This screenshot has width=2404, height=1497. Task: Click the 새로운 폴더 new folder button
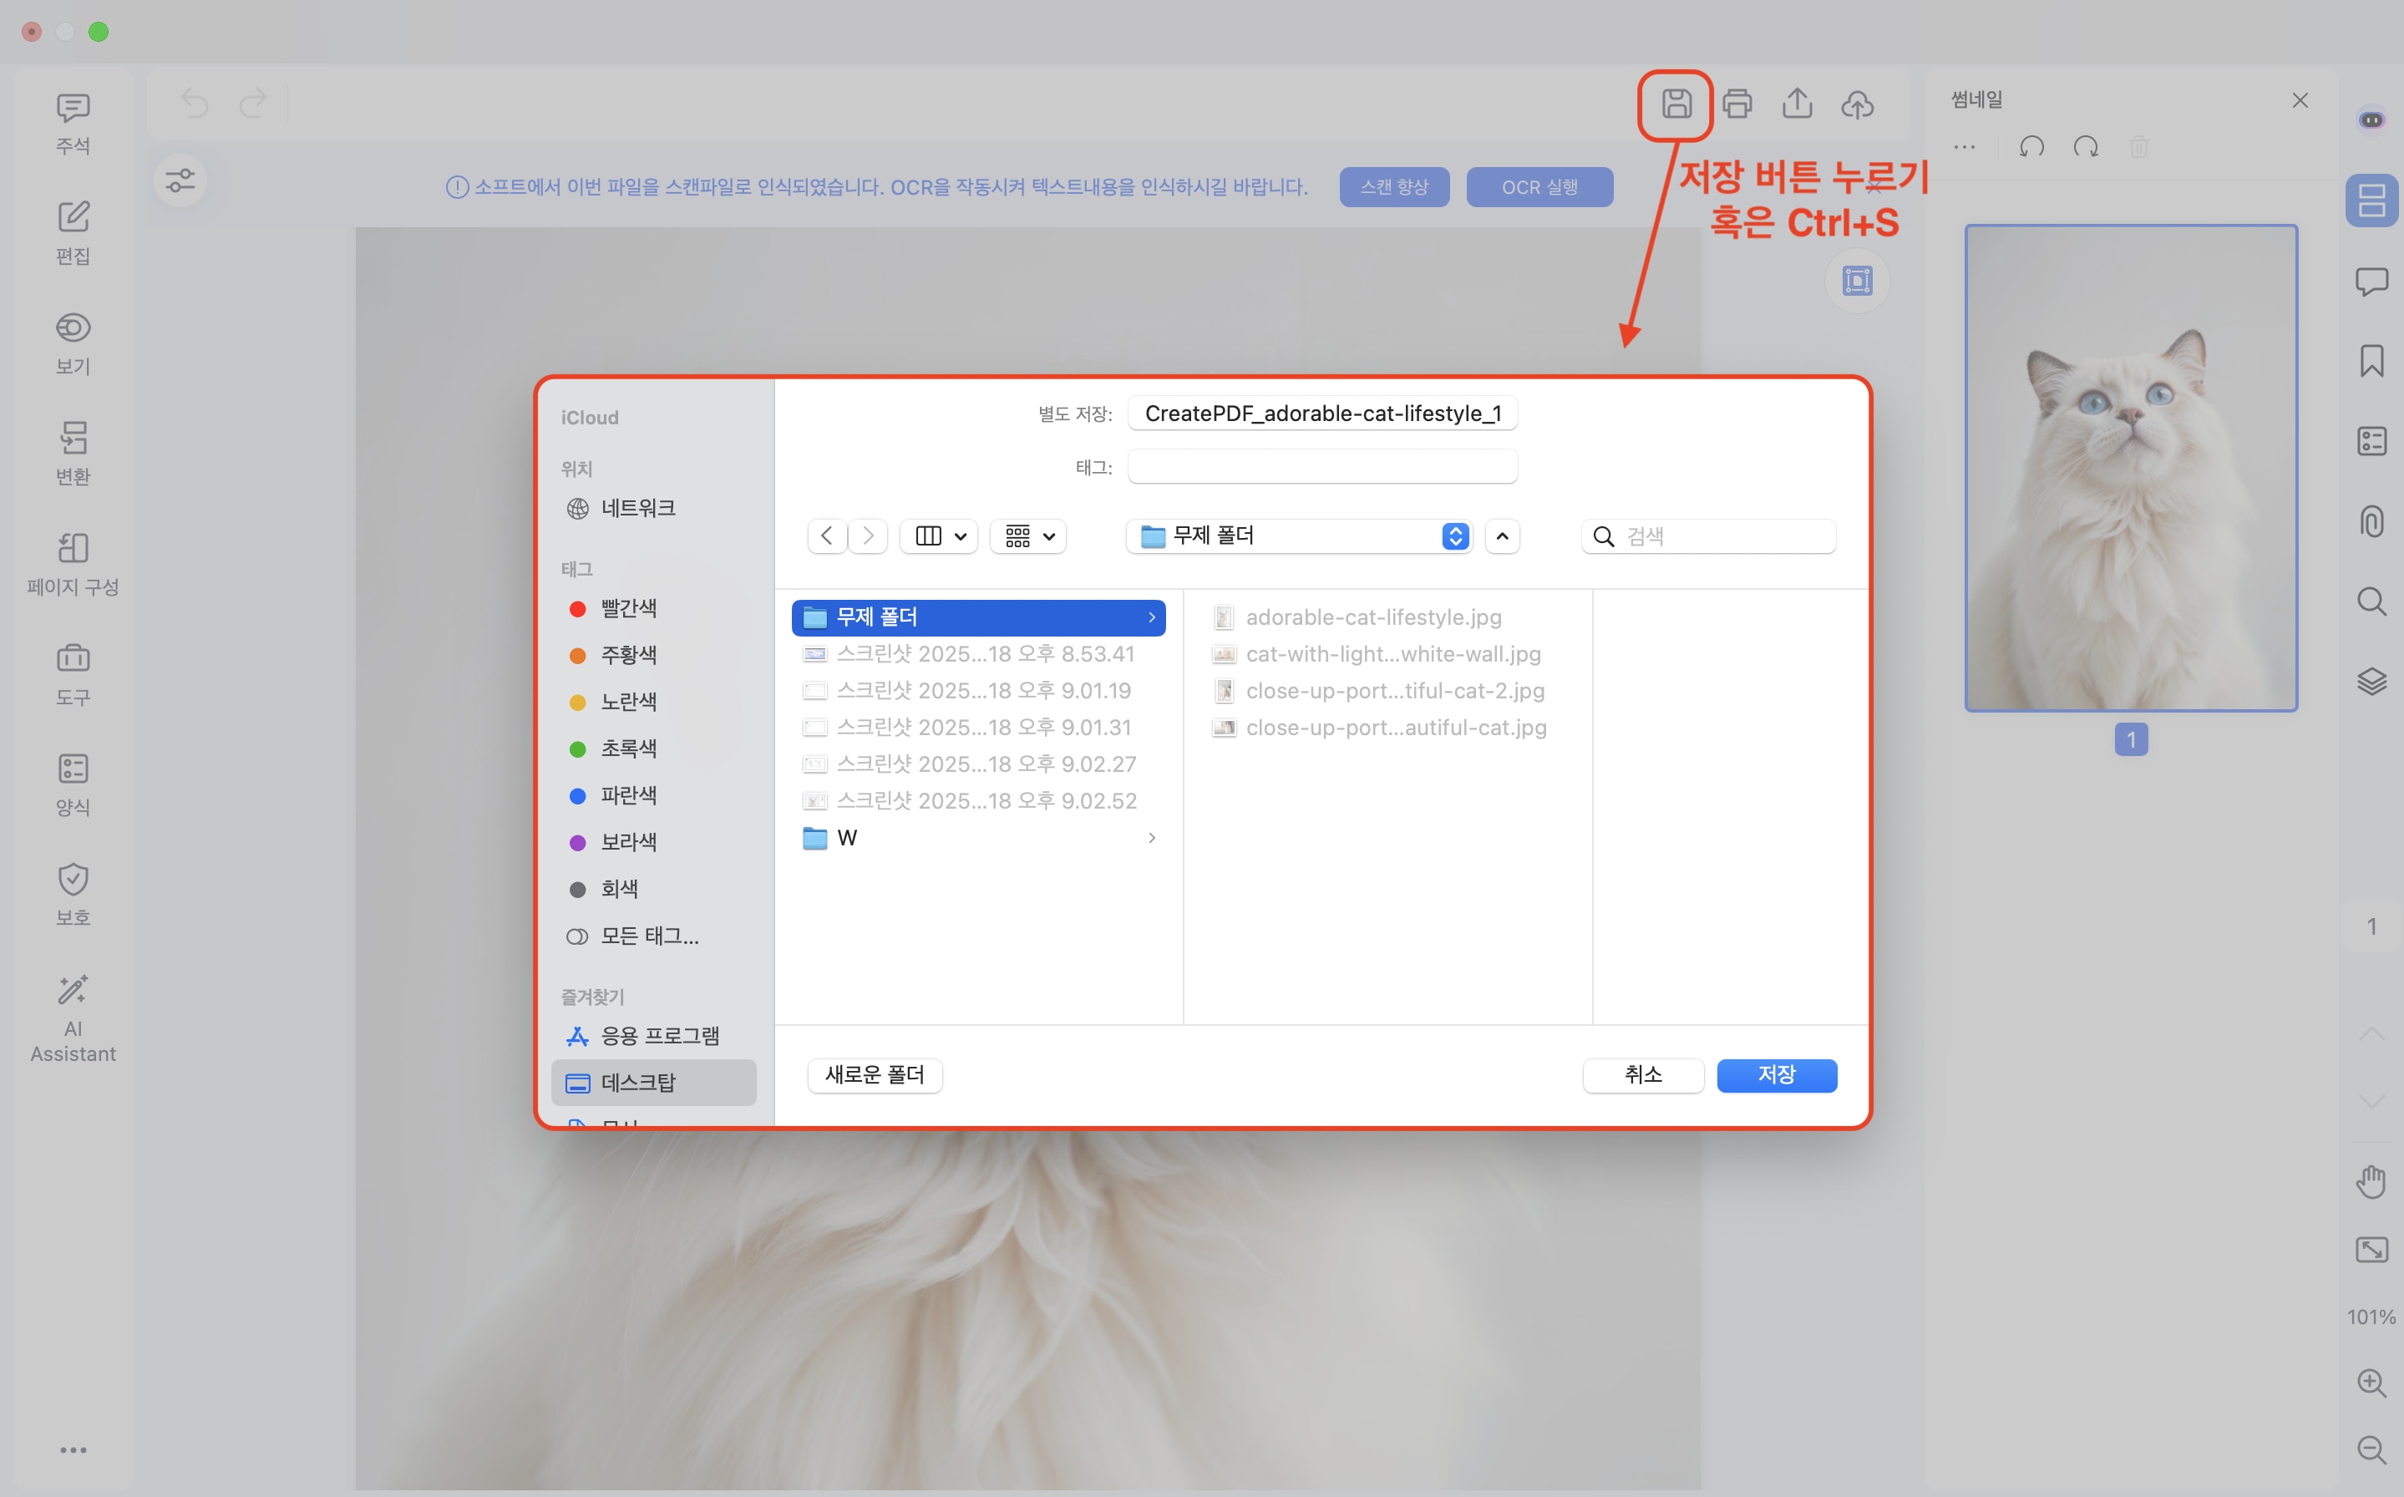click(x=875, y=1075)
